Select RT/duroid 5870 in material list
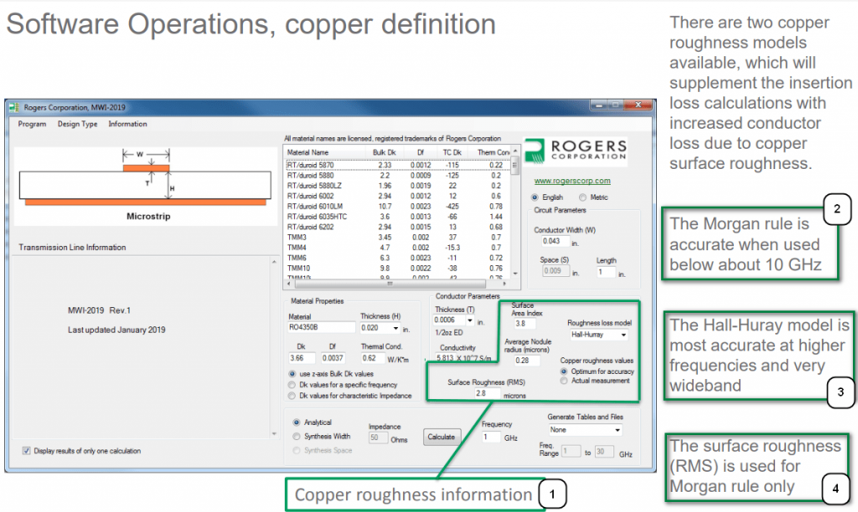The width and height of the screenshot is (858, 512). (x=398, y=165)
